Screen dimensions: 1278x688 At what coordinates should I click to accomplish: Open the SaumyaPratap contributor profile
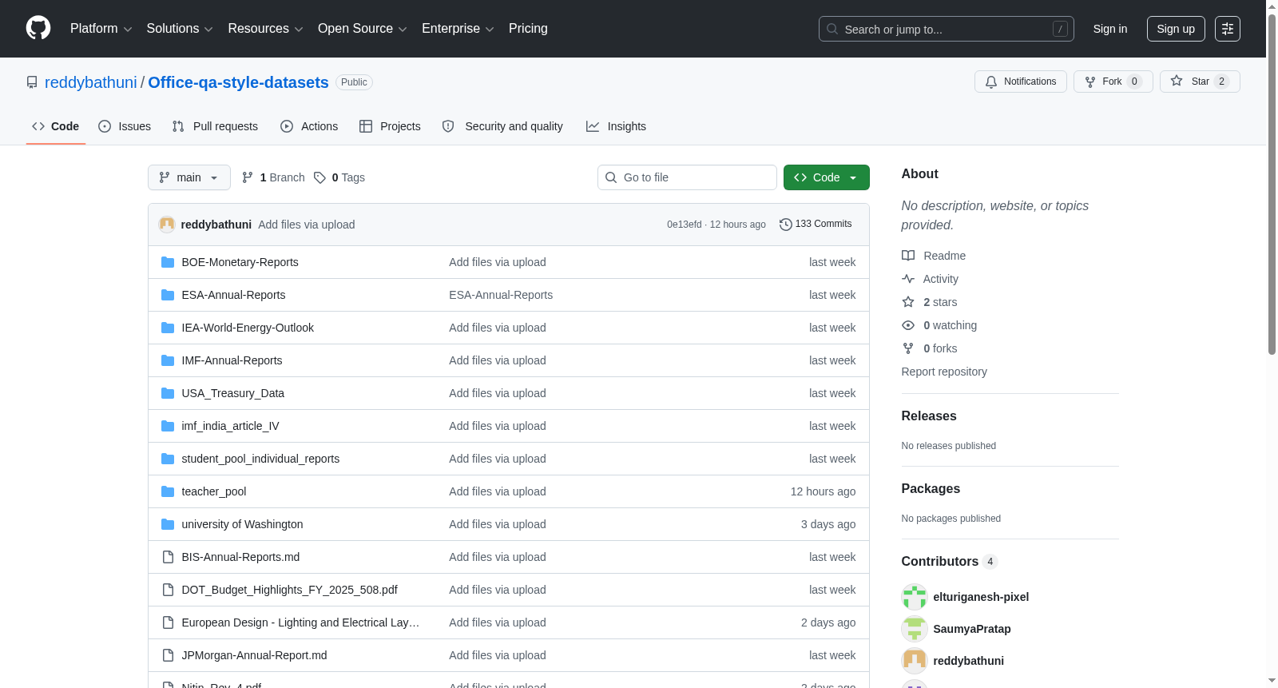(972, 629)
